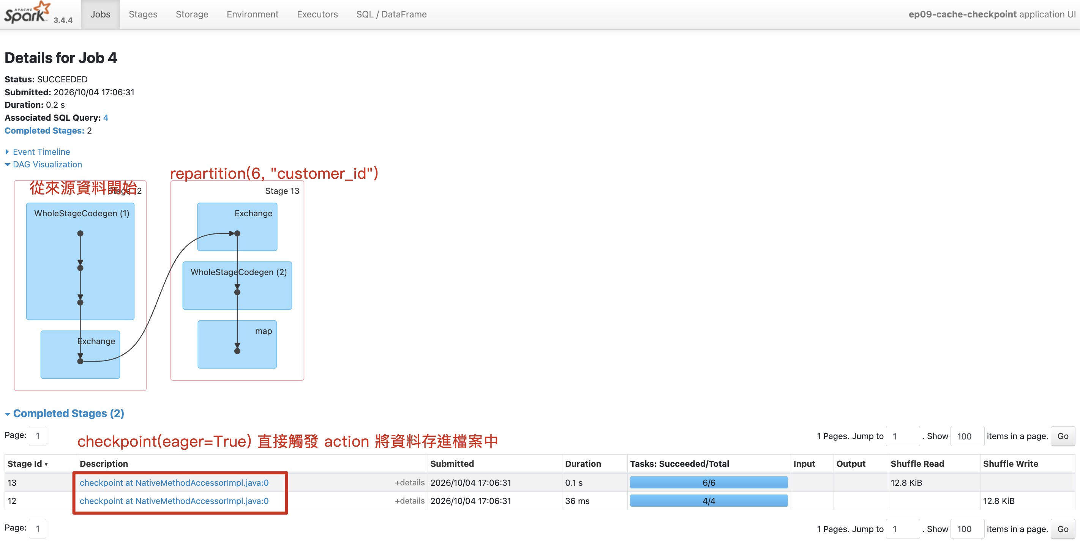Click bottom Jump to page input
Viewport: 1080px width, 548px height.
[x=903, y=529]
